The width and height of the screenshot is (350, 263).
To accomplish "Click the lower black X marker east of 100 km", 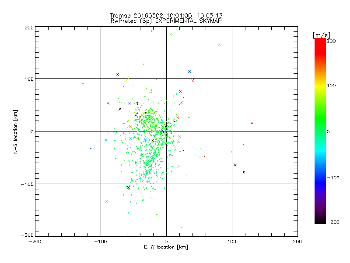I will (244, 172).
